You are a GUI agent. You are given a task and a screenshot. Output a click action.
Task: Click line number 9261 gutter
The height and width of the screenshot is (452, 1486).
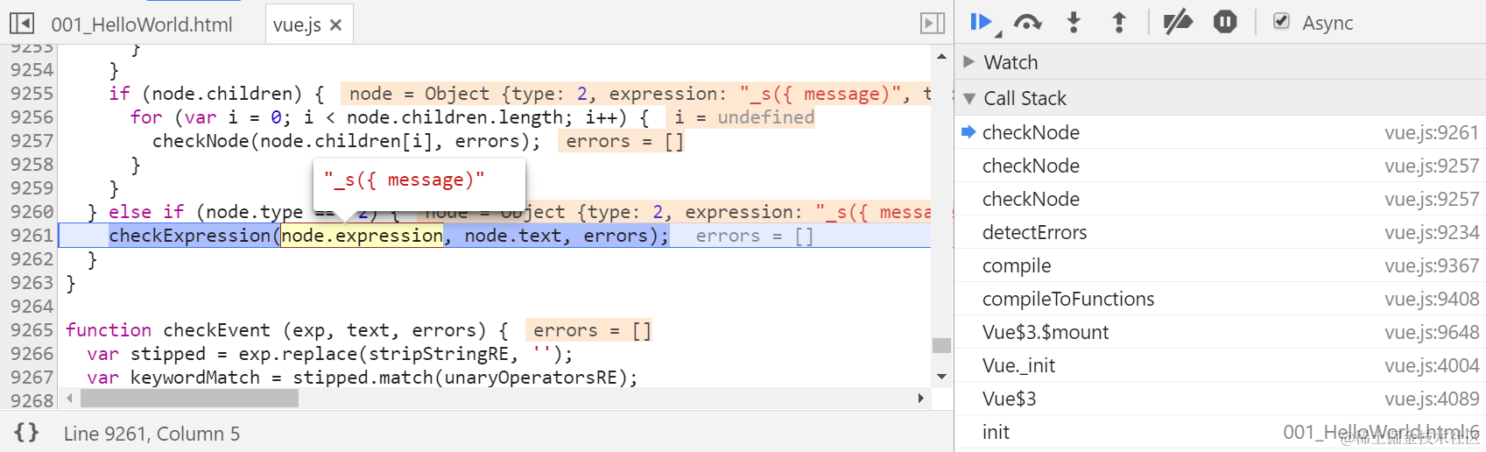[32, 236]
